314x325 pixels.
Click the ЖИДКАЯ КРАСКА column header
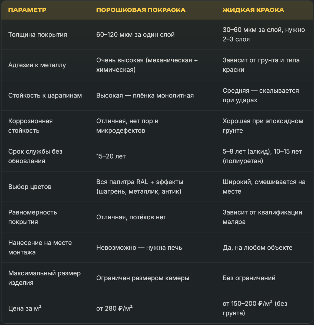[x=253, y=10]
